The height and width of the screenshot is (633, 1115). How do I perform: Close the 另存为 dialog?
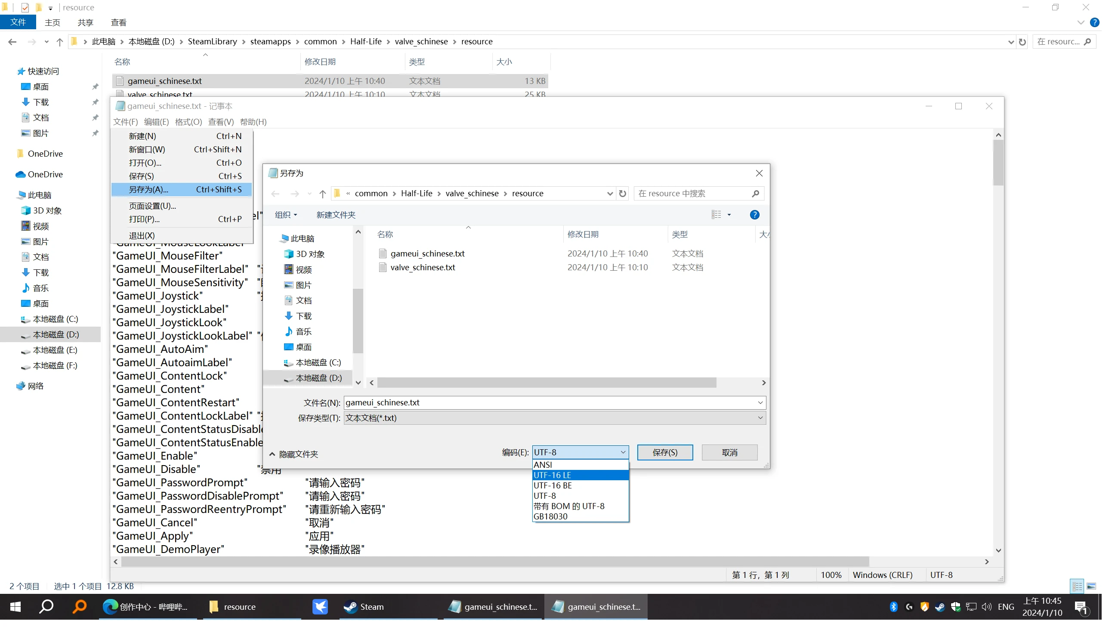[759, 173]
